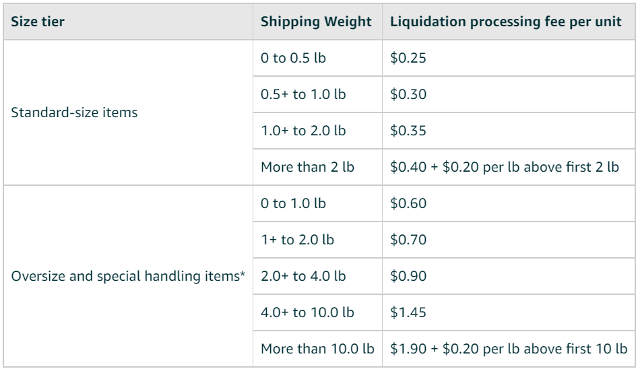Screen dimensions: 638x371
Task: Click the $1.90 + $0.20 per lb fee cell
Action: (x=509, y=349)
